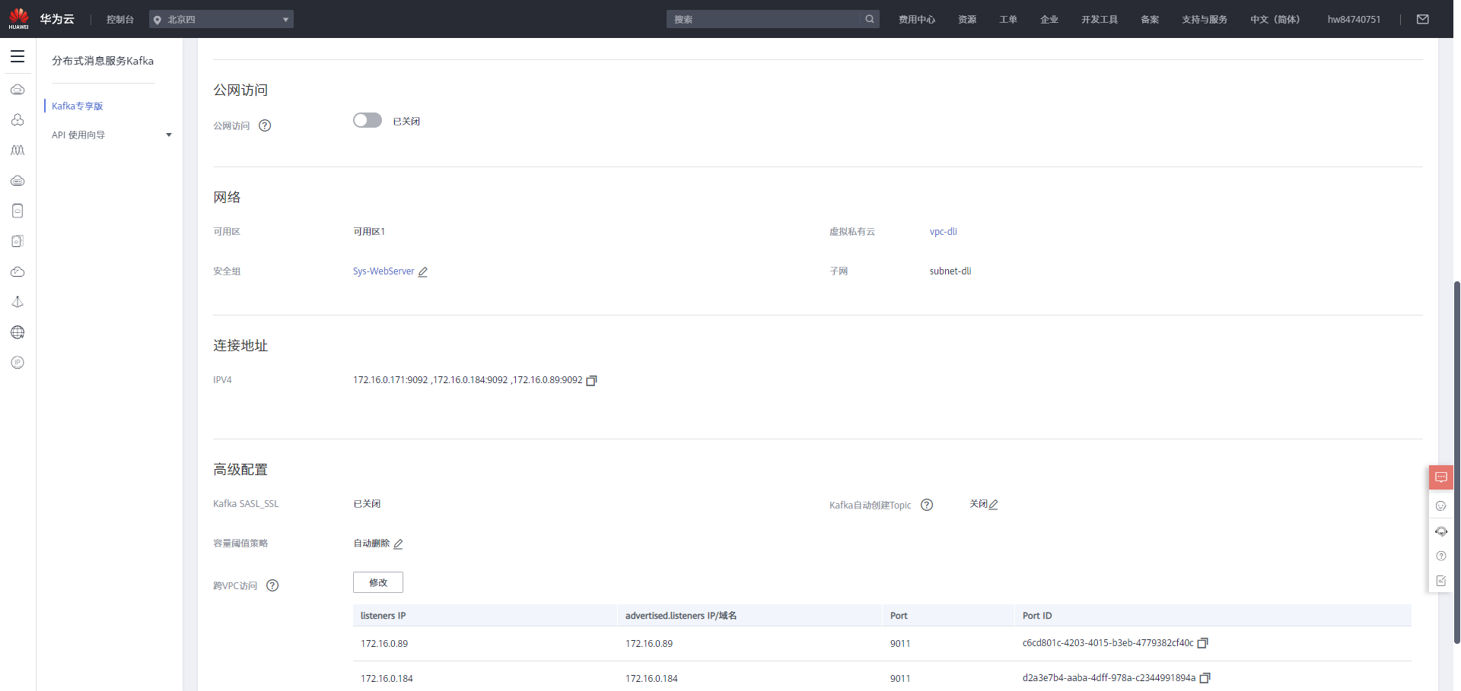Open the 费用中心 menu
The height and width of the screenshot is (691, 1461).
(917, 19)
